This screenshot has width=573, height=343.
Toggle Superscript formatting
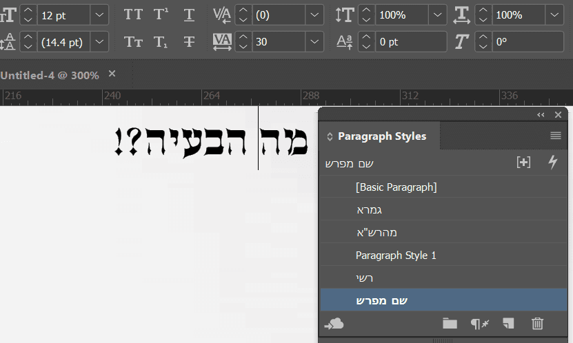161,14
